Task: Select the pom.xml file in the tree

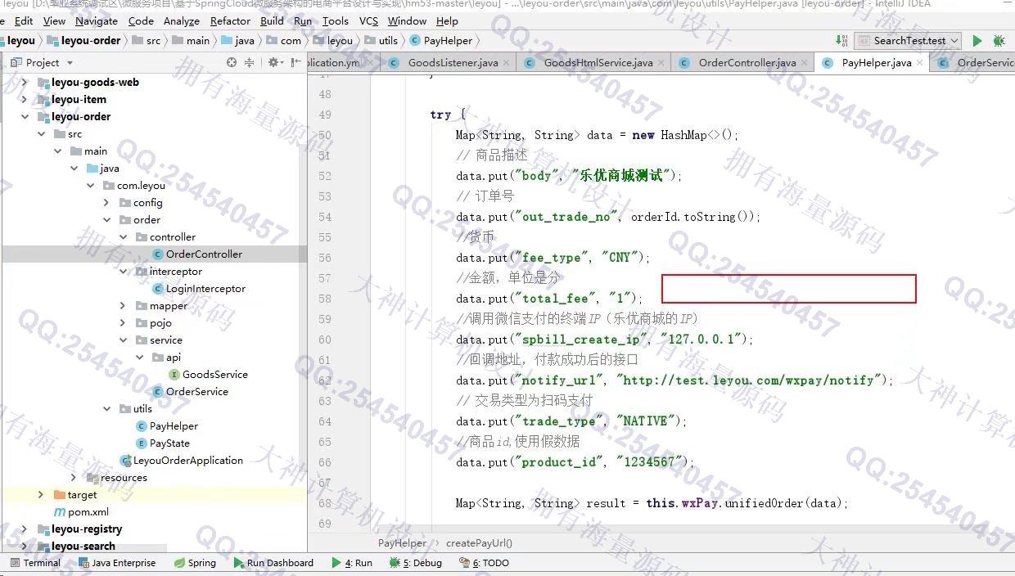Action: (88, 511)
